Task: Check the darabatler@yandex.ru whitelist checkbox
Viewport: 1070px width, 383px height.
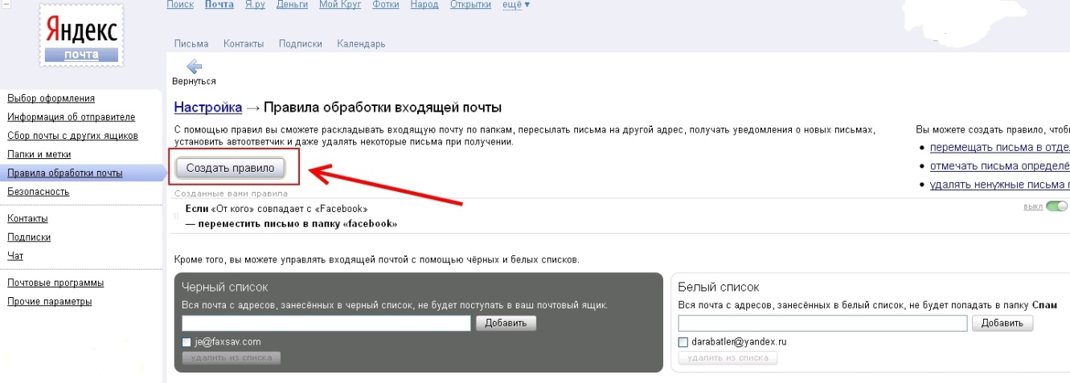Action: pos(683,342)
